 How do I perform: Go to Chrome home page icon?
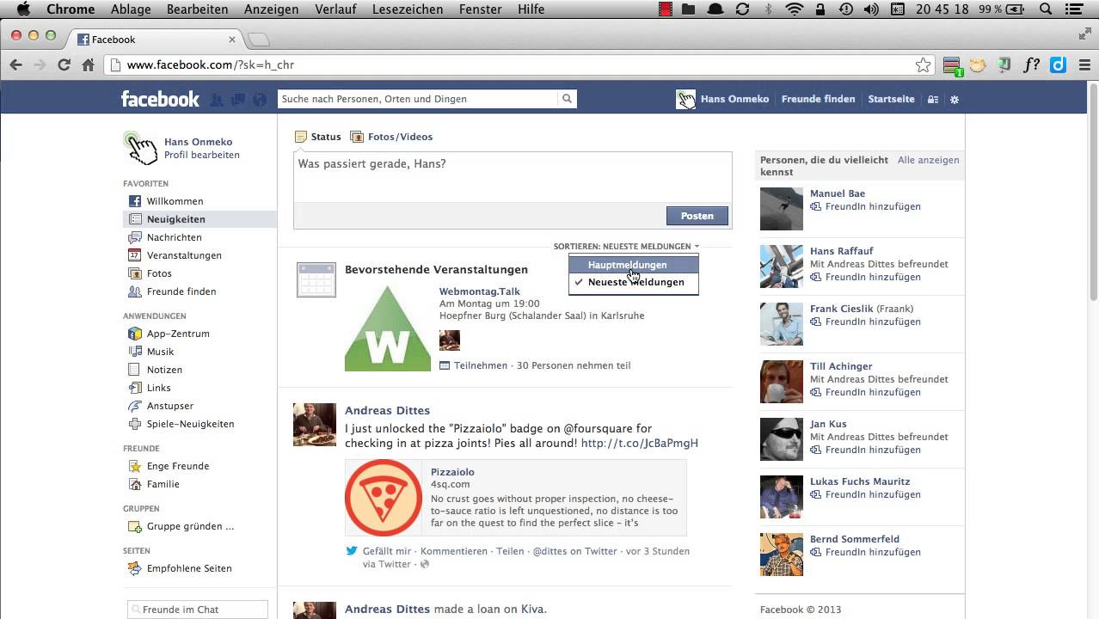(88, 64)
